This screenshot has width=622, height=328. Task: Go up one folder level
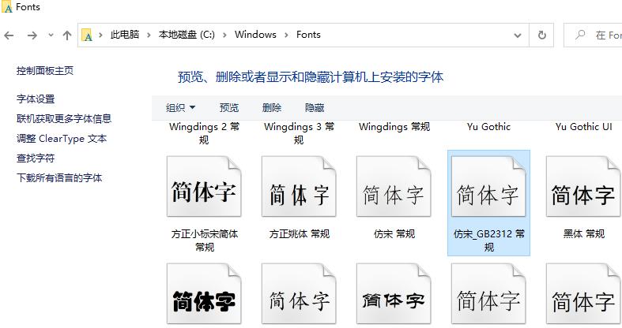pyautogui.click(x=67, y=35)
